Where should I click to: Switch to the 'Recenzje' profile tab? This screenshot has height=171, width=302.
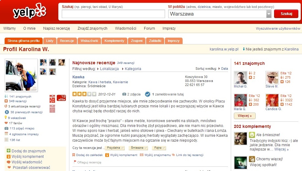point(67,41)
